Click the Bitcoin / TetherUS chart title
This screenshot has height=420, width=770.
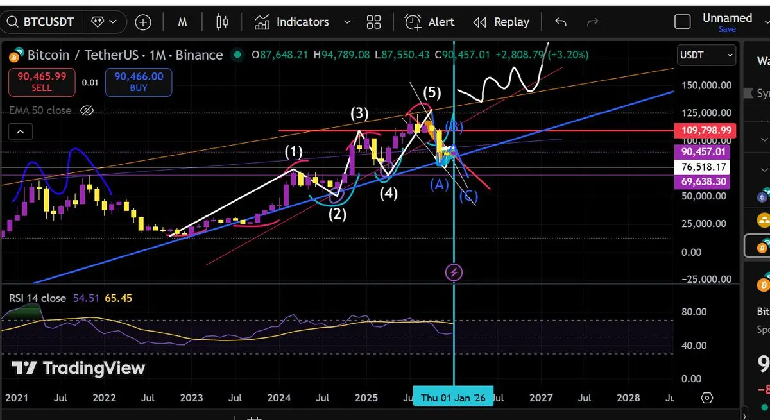(x=125, y=55)
